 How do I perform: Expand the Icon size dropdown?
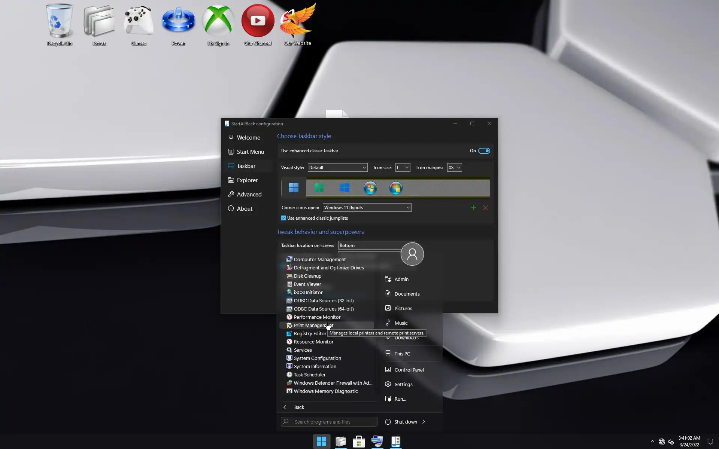point(403,168)
